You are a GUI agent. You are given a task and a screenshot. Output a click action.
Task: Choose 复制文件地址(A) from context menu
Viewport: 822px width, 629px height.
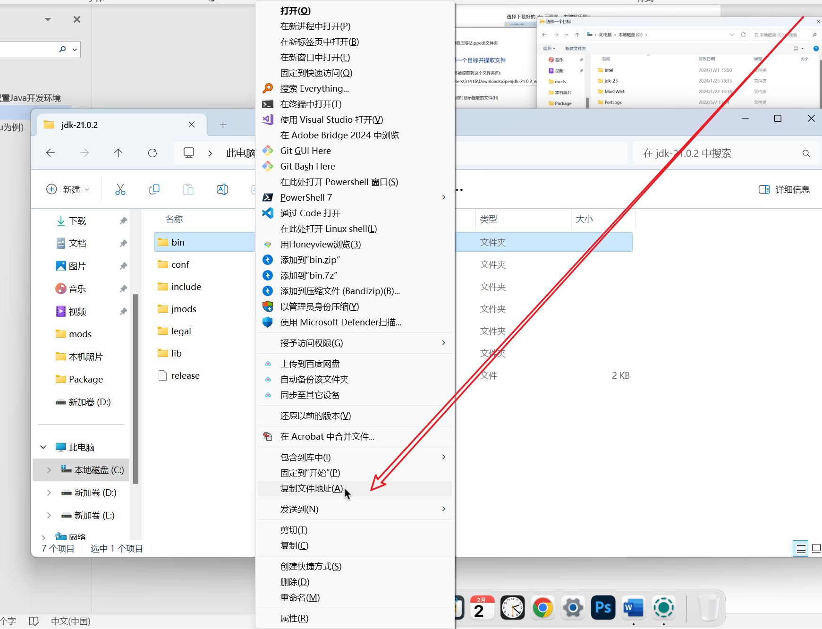pos(355,488)
